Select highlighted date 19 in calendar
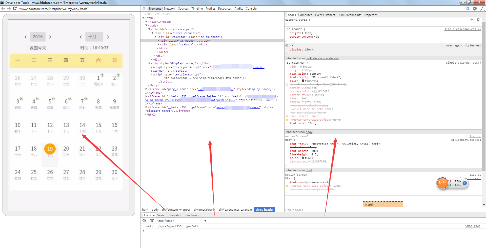 point(50,149)
